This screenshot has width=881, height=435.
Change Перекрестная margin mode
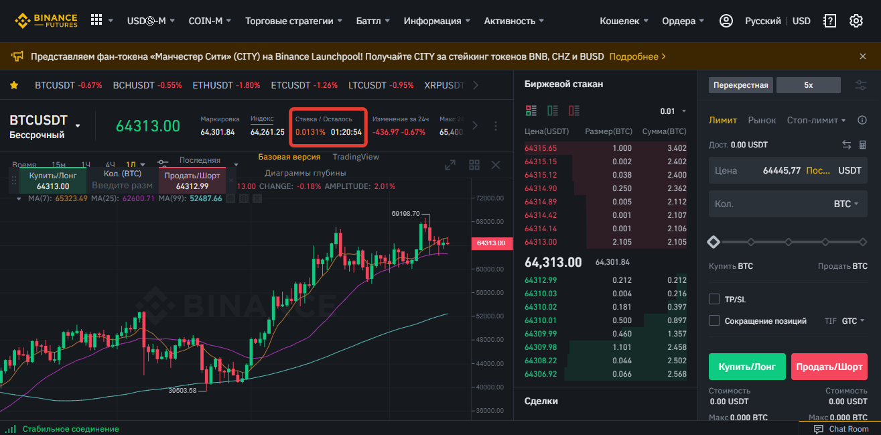(x=741, y=85)
